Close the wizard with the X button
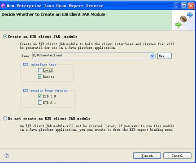 (x=191, y=6)
